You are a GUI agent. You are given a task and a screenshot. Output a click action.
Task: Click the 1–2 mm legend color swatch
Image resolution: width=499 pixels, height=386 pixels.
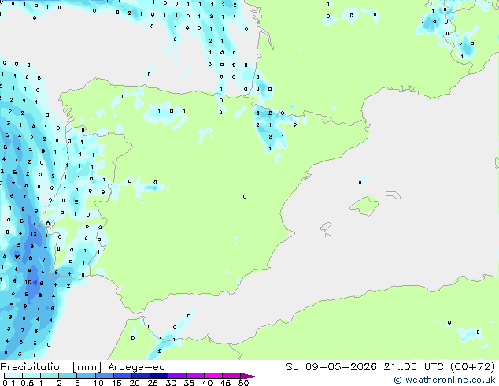(x=50, y=376)
